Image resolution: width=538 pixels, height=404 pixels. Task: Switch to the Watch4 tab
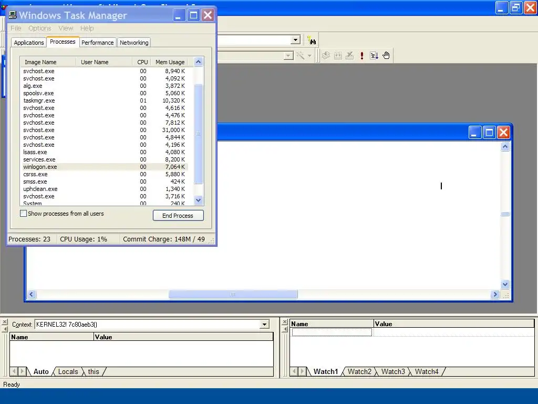point(427,371)
